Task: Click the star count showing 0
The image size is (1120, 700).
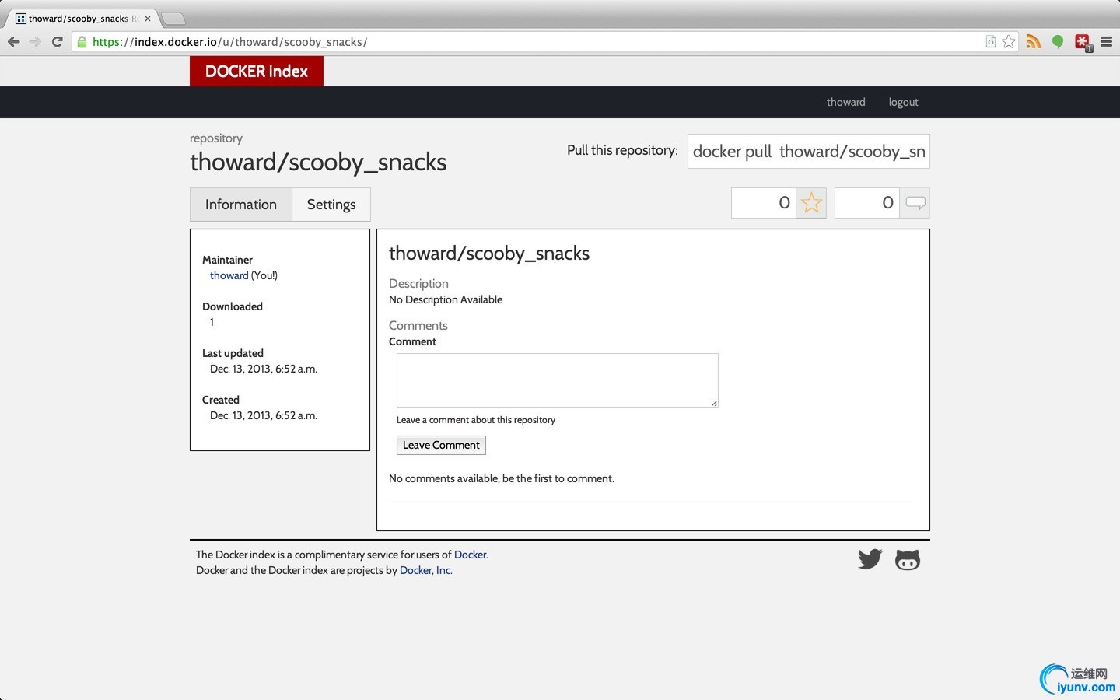Action: coord(764,203)
